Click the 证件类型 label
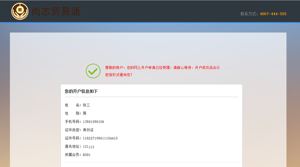The image size is (300, 167). [73, 130]
